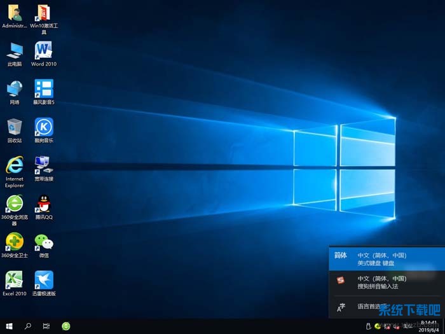
Task: Select the Internet Explorer desktop icon
Action: coord(14,166)
